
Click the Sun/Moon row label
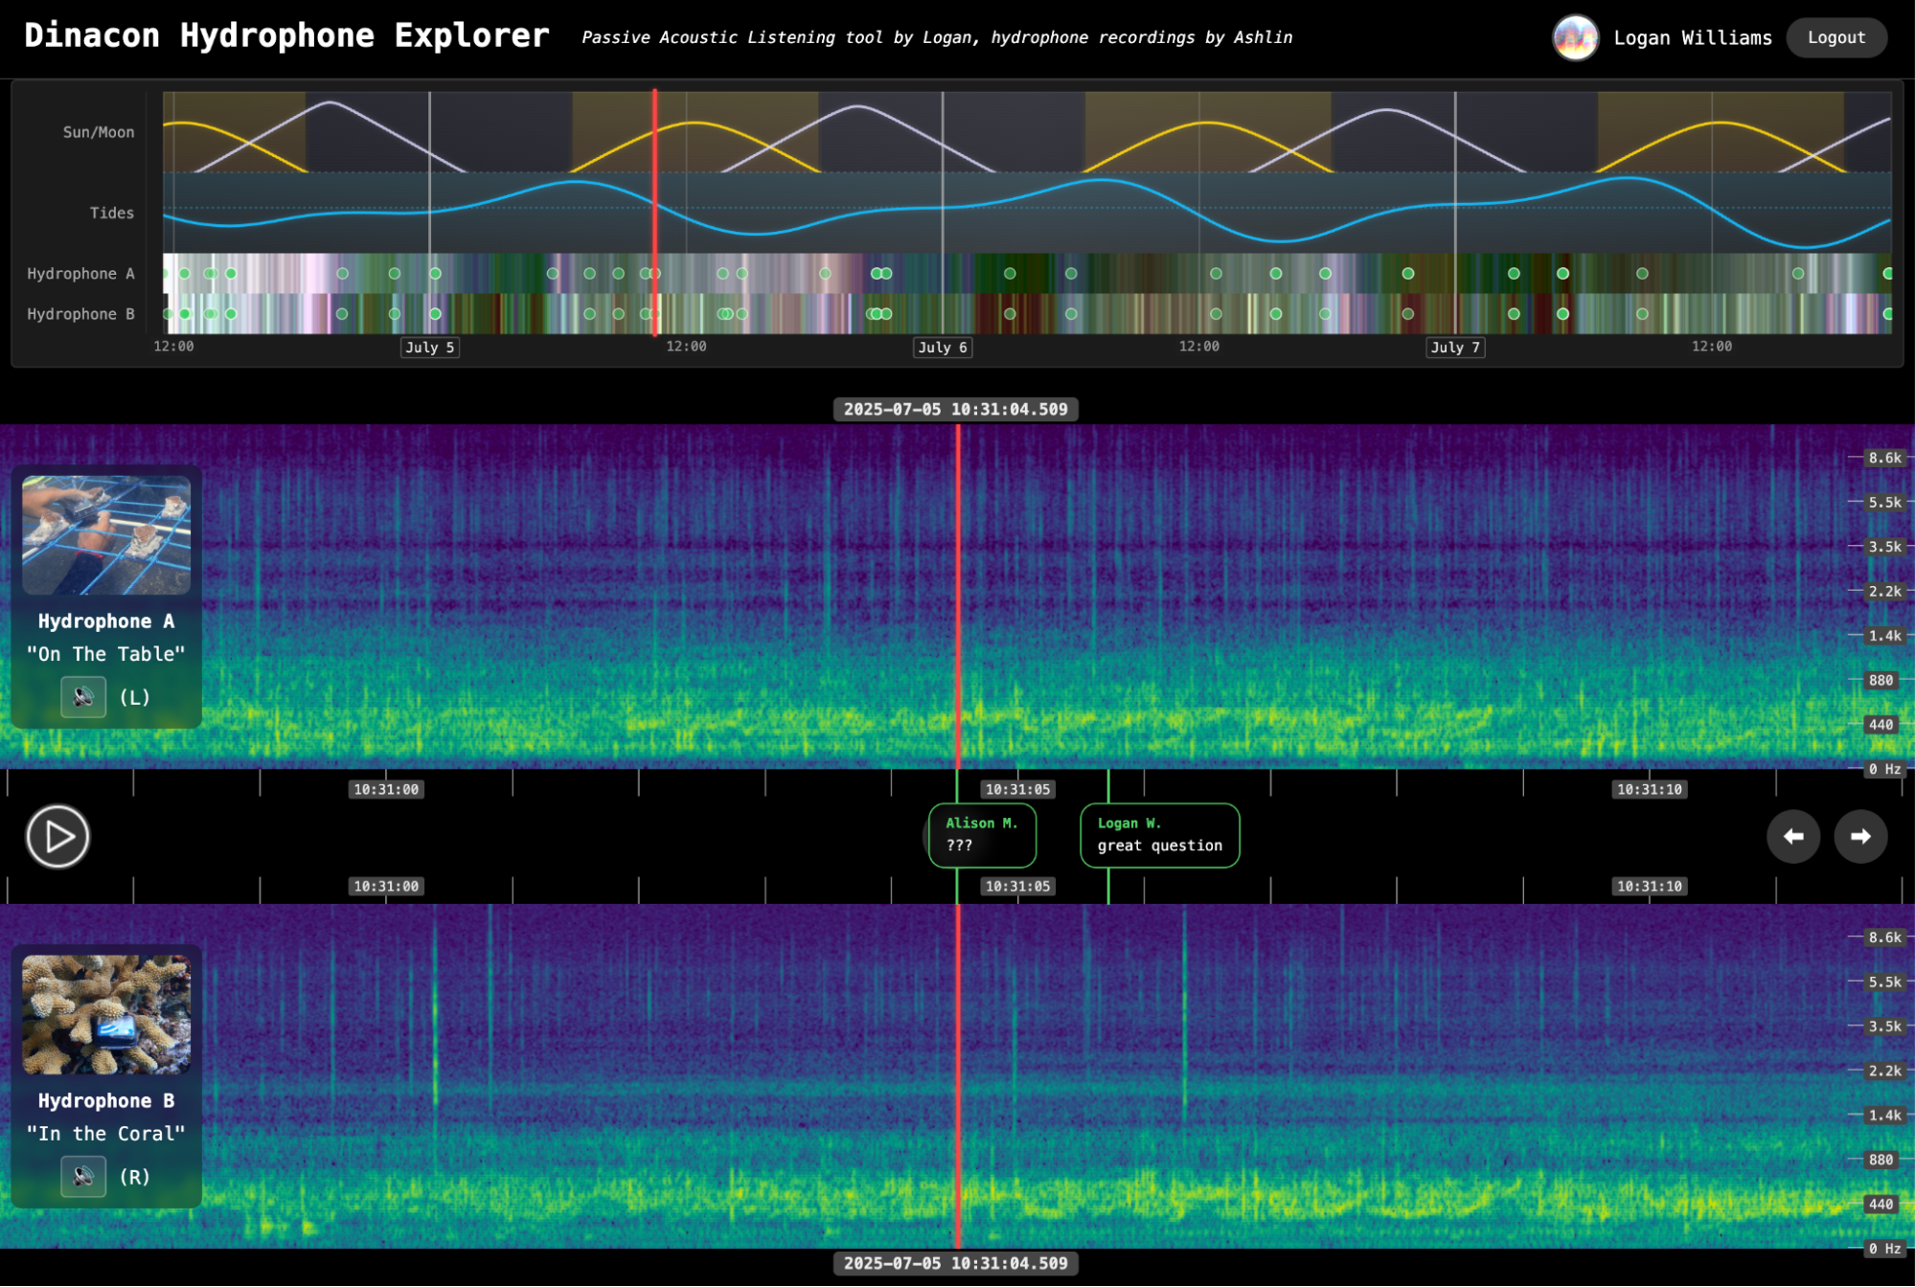click(99, 132)
